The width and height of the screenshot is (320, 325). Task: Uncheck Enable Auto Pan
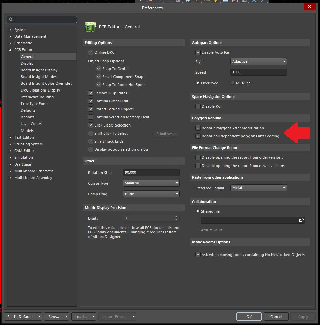click(x=198, y=52)
